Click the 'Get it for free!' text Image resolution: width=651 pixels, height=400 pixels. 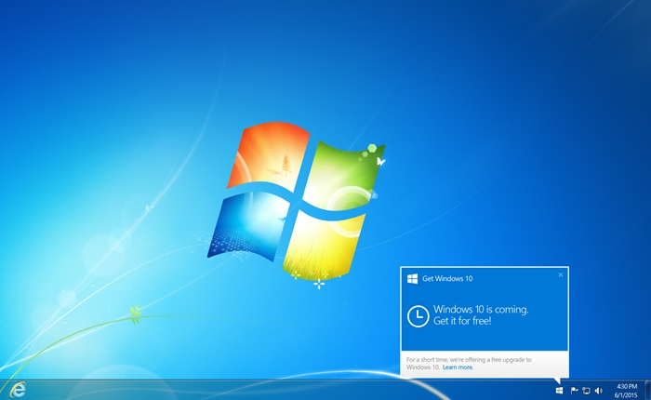[x=462, y=321]
